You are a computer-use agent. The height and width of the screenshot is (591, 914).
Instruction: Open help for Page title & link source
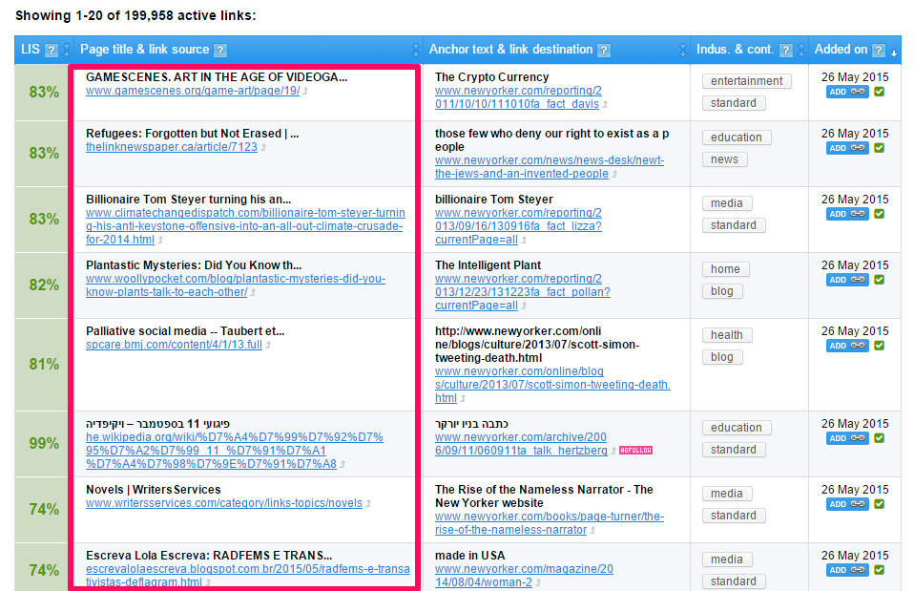(220, 50)
